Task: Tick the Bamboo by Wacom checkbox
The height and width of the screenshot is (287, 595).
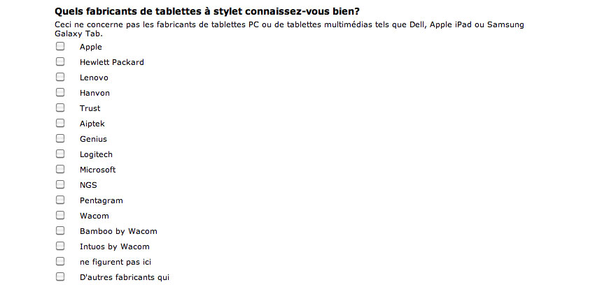Action: point(60,230)
